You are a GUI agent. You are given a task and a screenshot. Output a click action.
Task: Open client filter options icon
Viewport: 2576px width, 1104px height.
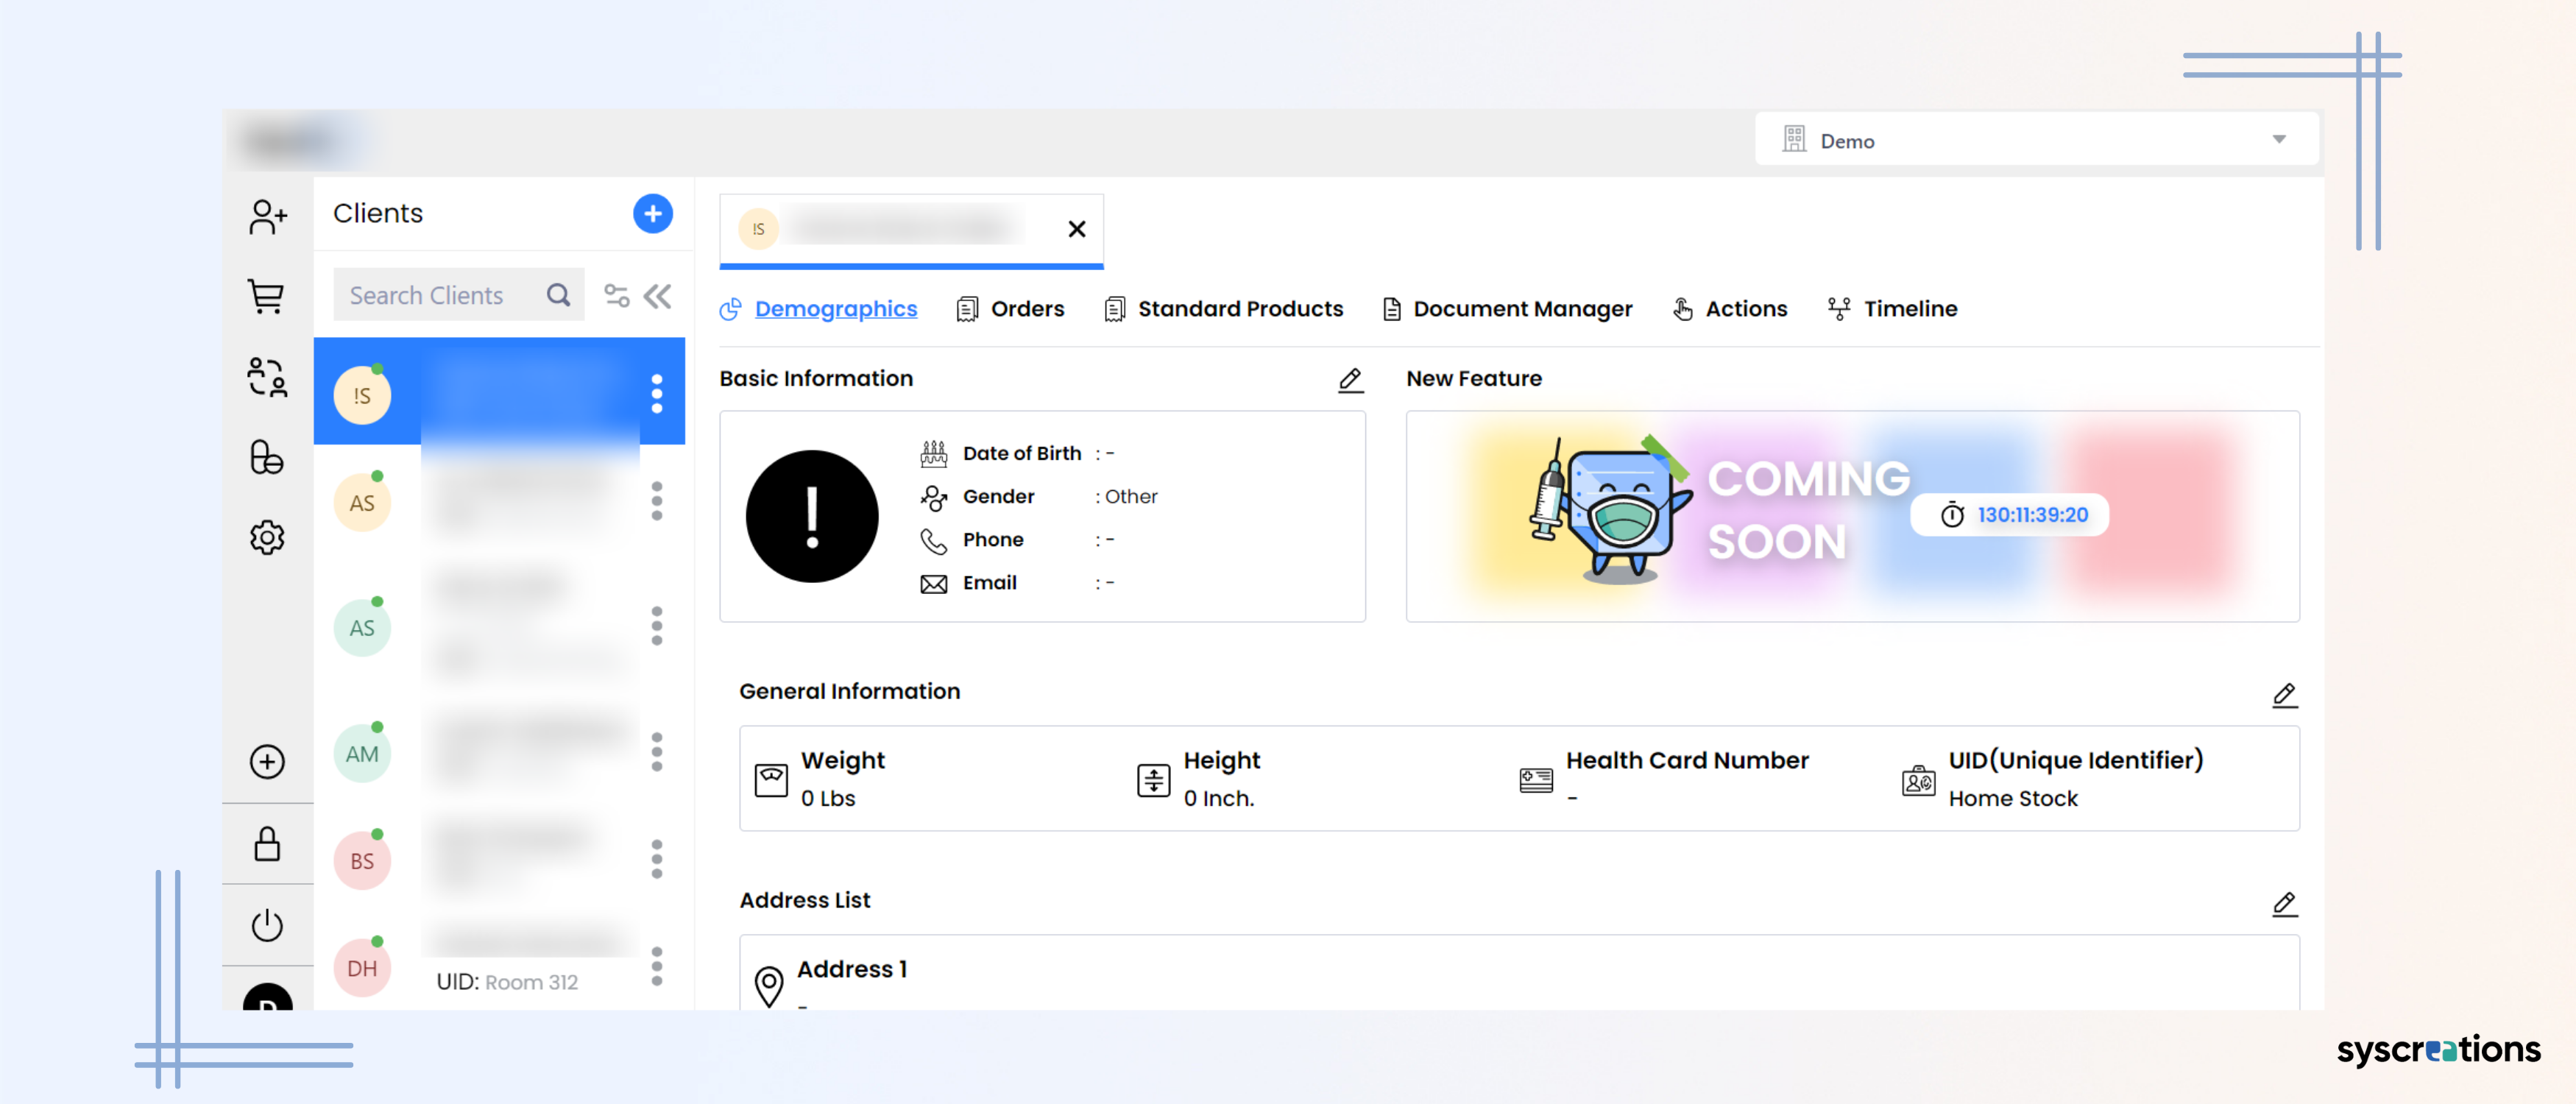click(616, 295)
